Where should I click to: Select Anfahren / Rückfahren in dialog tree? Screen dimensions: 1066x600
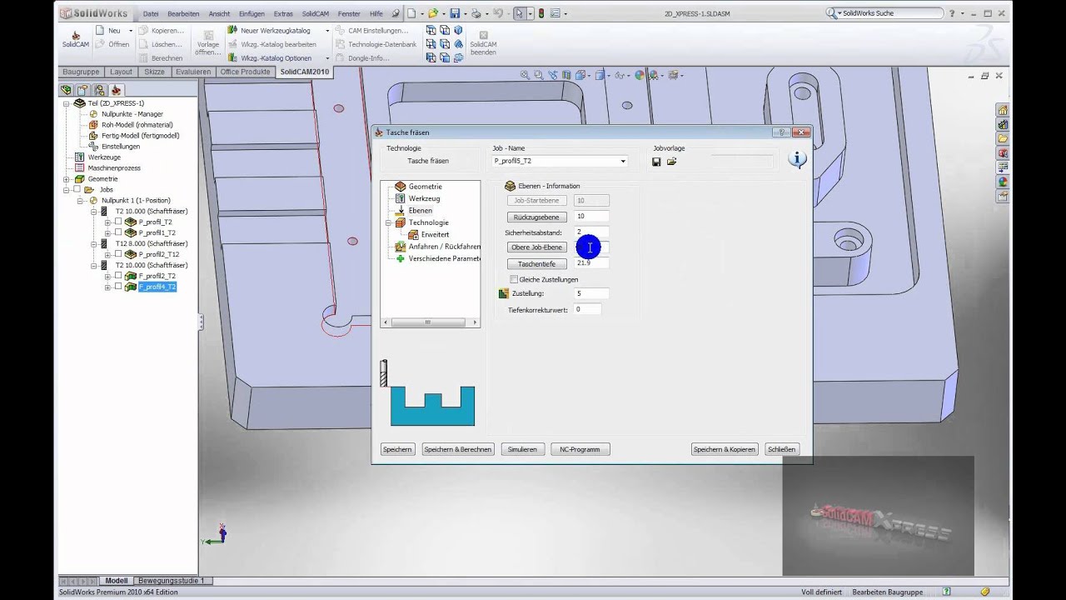pyautogui.click(x=444, y=247)
